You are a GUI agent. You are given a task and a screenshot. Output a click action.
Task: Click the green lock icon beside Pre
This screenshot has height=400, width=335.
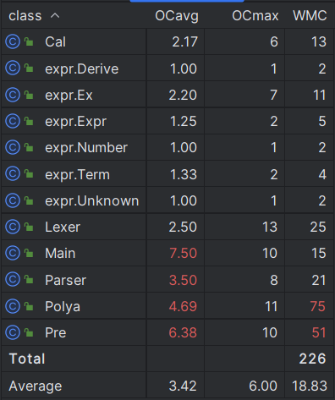29,332
